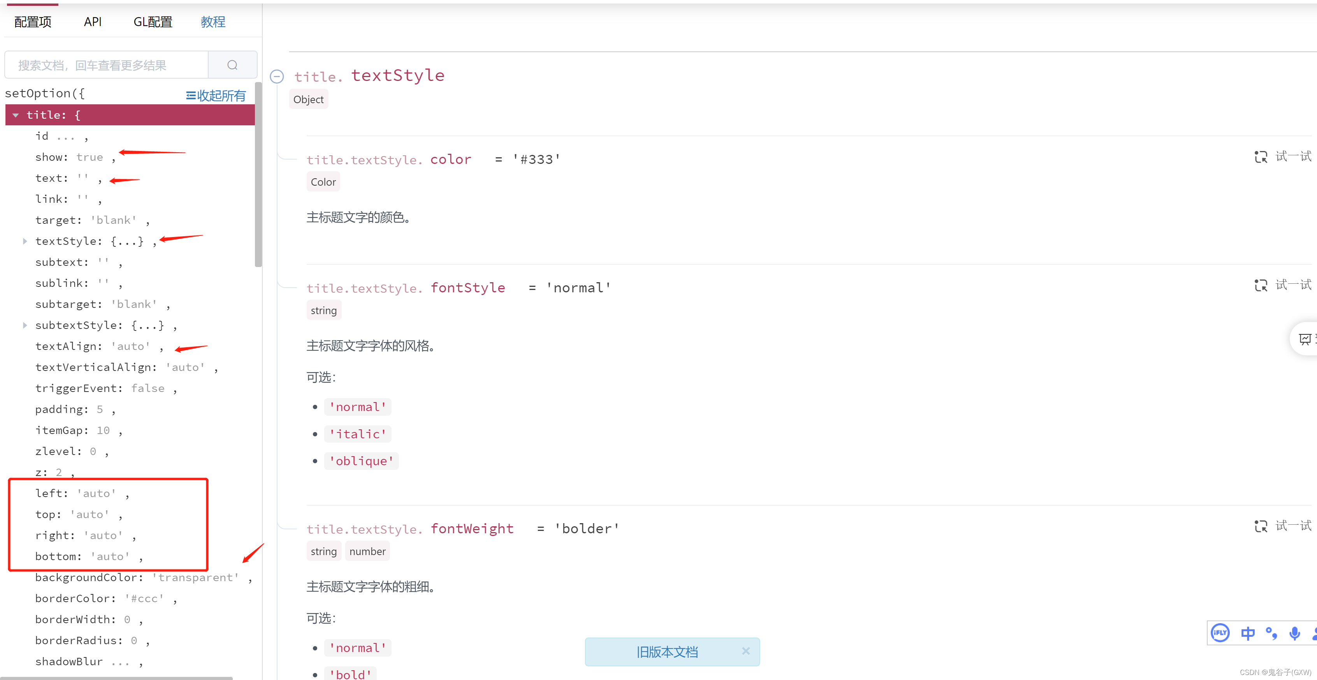Click the Object type tag

[308, 99]
